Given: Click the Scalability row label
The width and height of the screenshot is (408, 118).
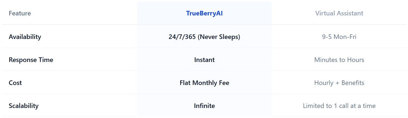Looking at the screenshot, I should [x=24, y=106].
